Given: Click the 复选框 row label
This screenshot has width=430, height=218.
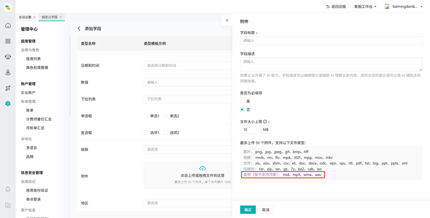Looking at the screenshot, I should (86, 133).
